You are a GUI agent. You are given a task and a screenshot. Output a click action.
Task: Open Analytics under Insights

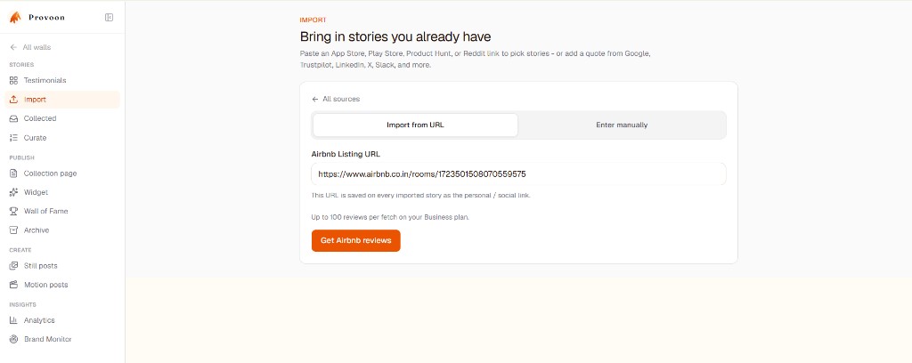(x=62, y=320)
